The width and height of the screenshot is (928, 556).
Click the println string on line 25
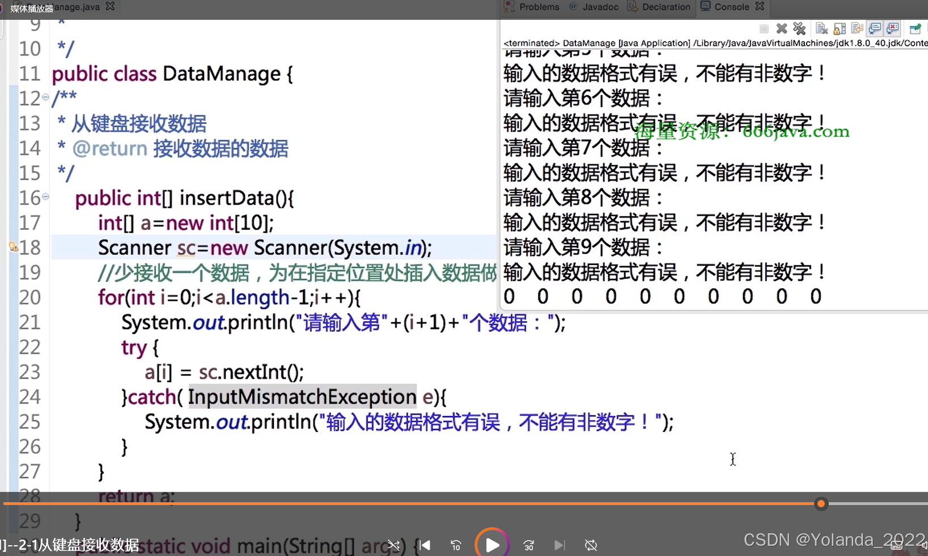491,422
